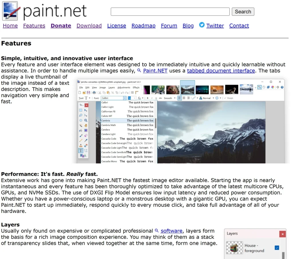This screenshot has height=259, width=293.
Task: Open the Settings gear icon
Action: 278,87
